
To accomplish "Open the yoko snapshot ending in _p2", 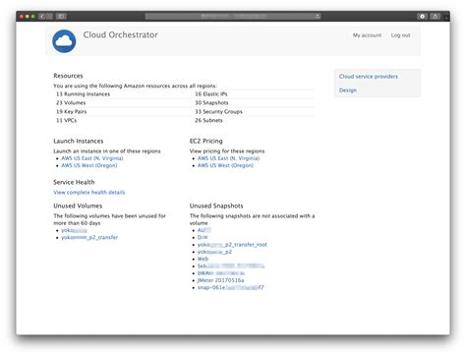I will pos(214,252).
